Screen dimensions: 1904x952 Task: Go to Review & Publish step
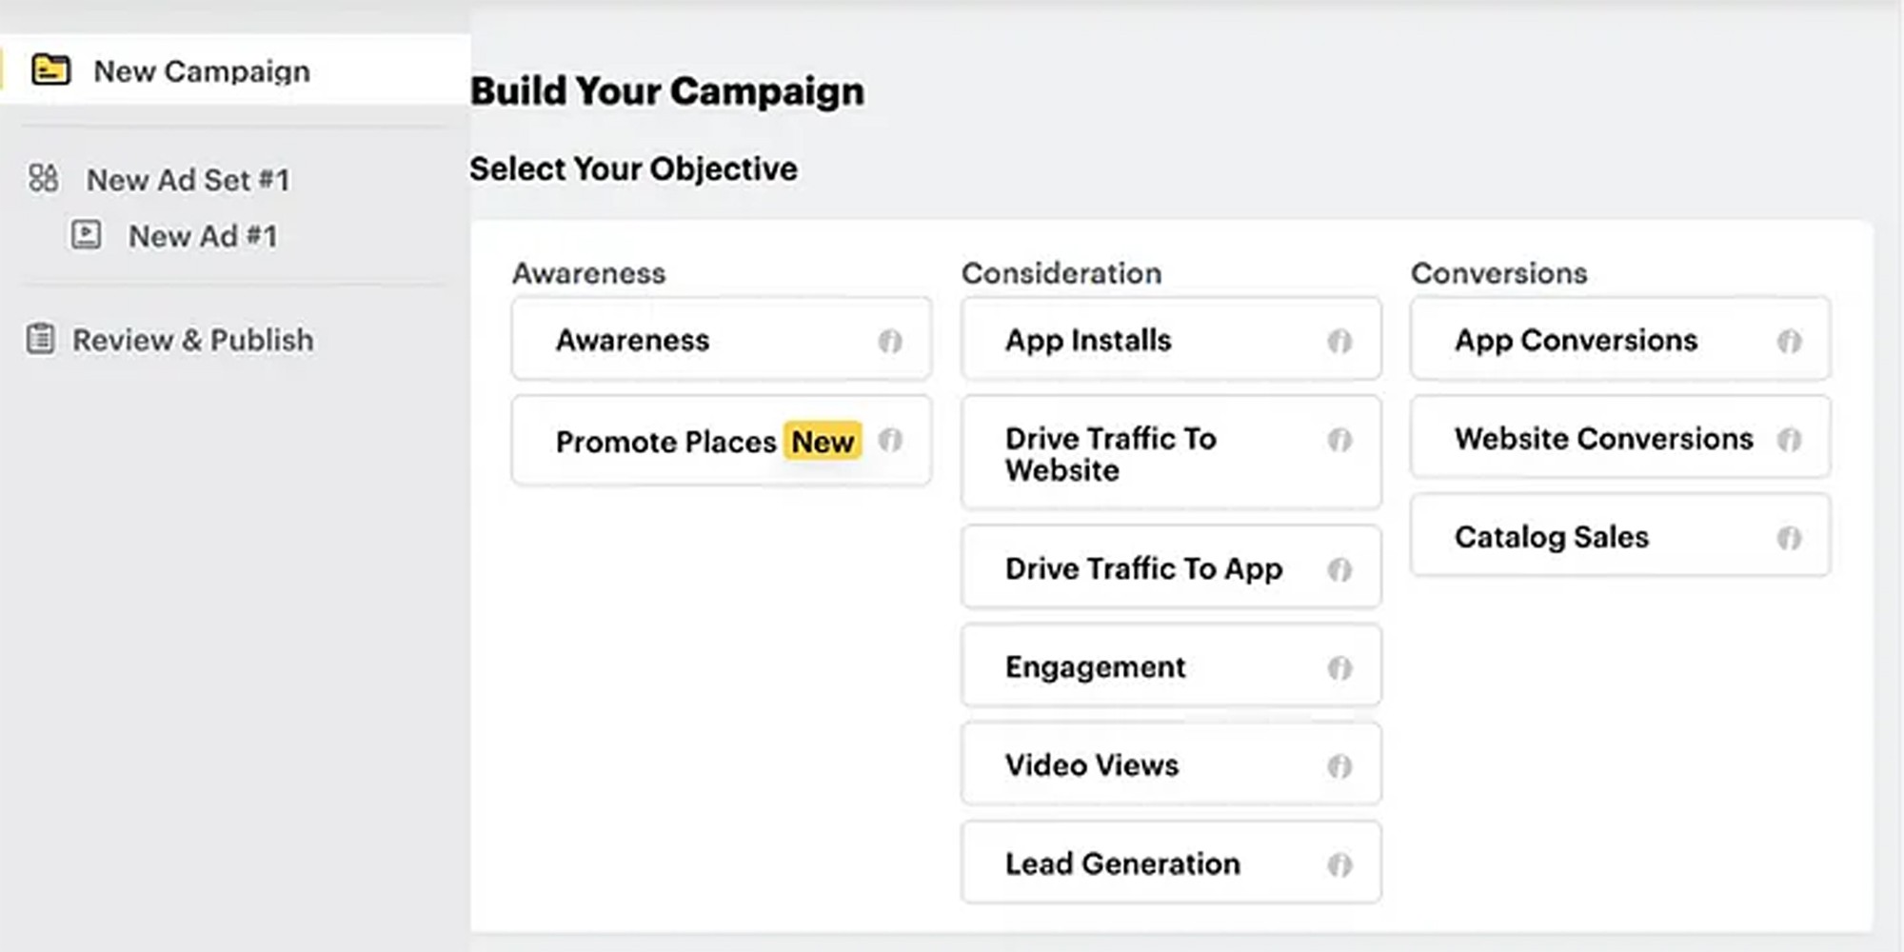(192, 340)
